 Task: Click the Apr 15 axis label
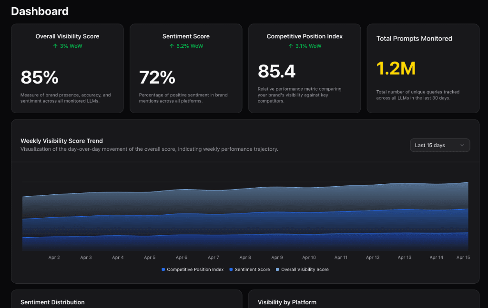click(x=463, y=257)
